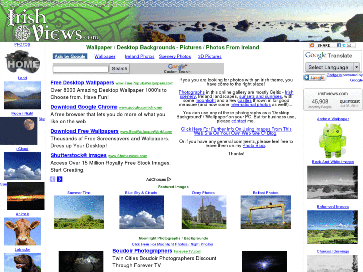Click the Gadgets link

[334, 75]
